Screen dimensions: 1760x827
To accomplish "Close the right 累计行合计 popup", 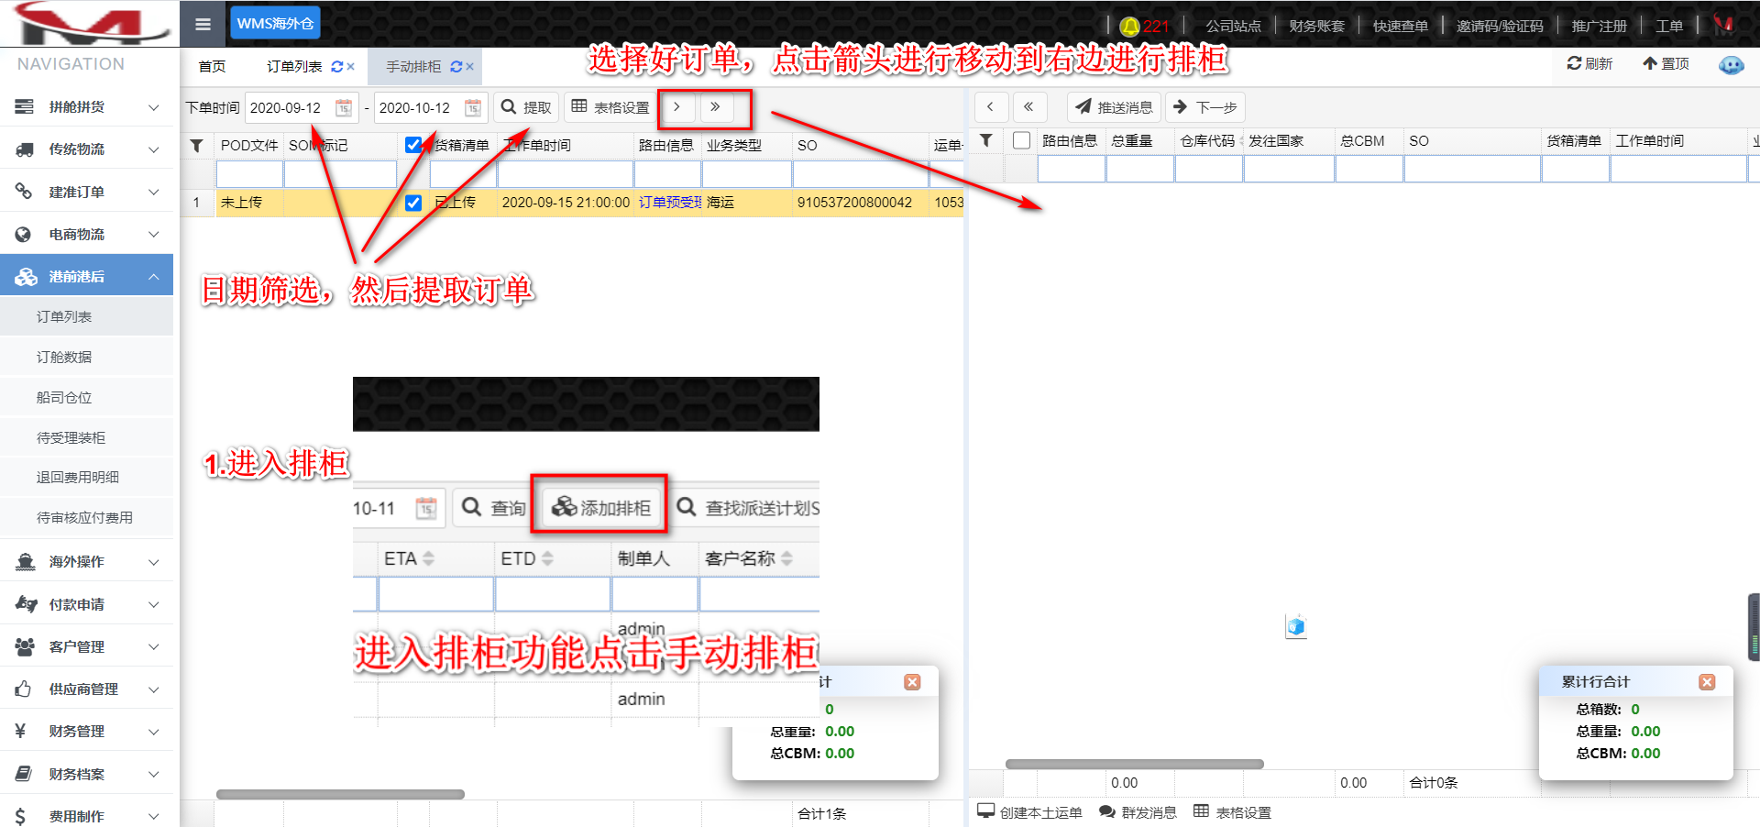I will 1707,682.
